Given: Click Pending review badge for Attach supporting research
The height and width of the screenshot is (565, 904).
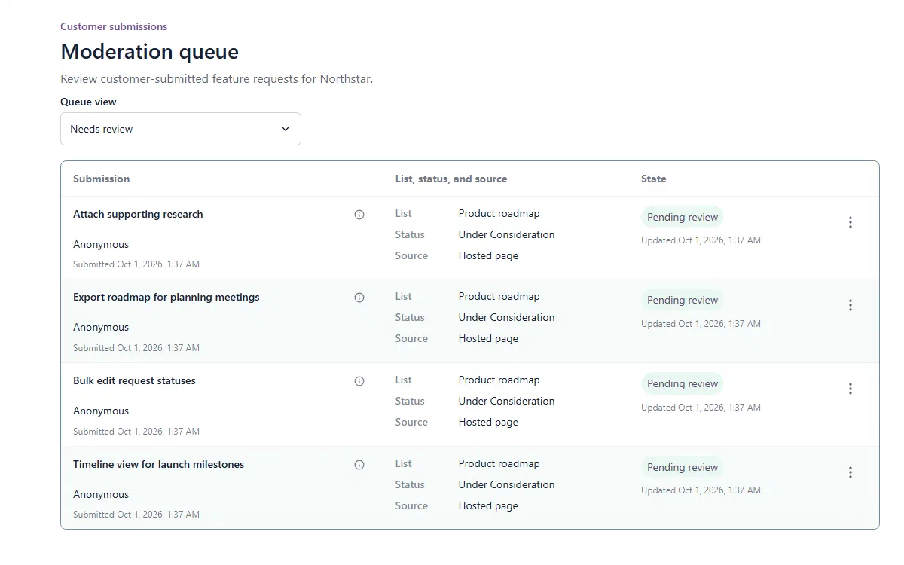Looking at the screenshot, I should tap(683, 217).
